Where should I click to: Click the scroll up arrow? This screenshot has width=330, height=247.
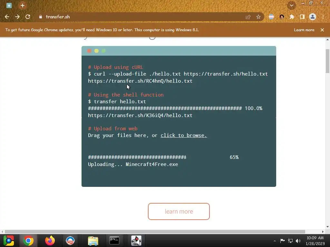click(x=328, y=40)
